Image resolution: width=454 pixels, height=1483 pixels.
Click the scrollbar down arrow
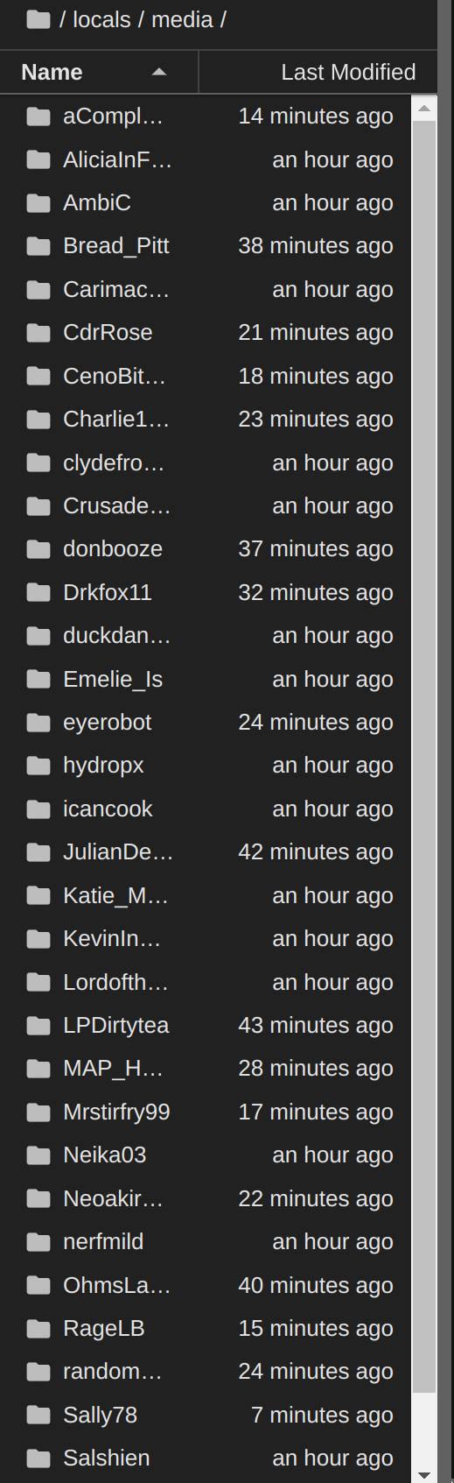(424, 1474)
